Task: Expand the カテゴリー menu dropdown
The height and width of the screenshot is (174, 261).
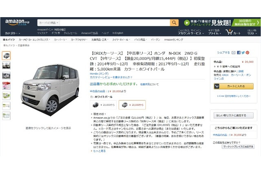Action: (13, 33)
